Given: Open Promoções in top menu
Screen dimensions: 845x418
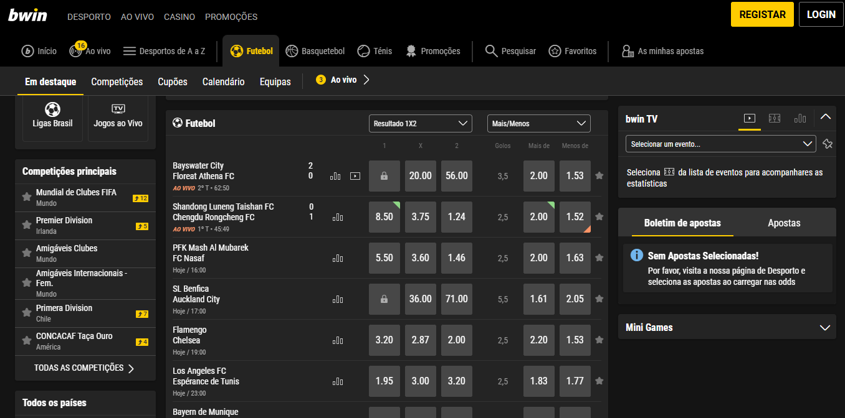Looking at the screenshot, I should [231, 17].
